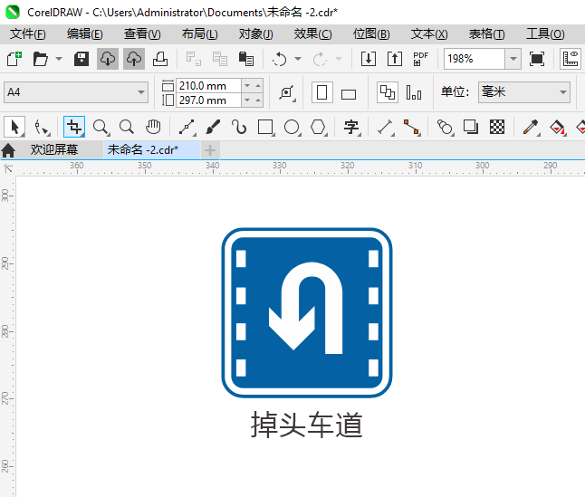Open the 文件(F) menu

tap(28, 33)
